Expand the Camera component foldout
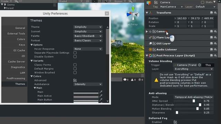The image size is (221, 124). pyautogui.click(x=147, y=31)
